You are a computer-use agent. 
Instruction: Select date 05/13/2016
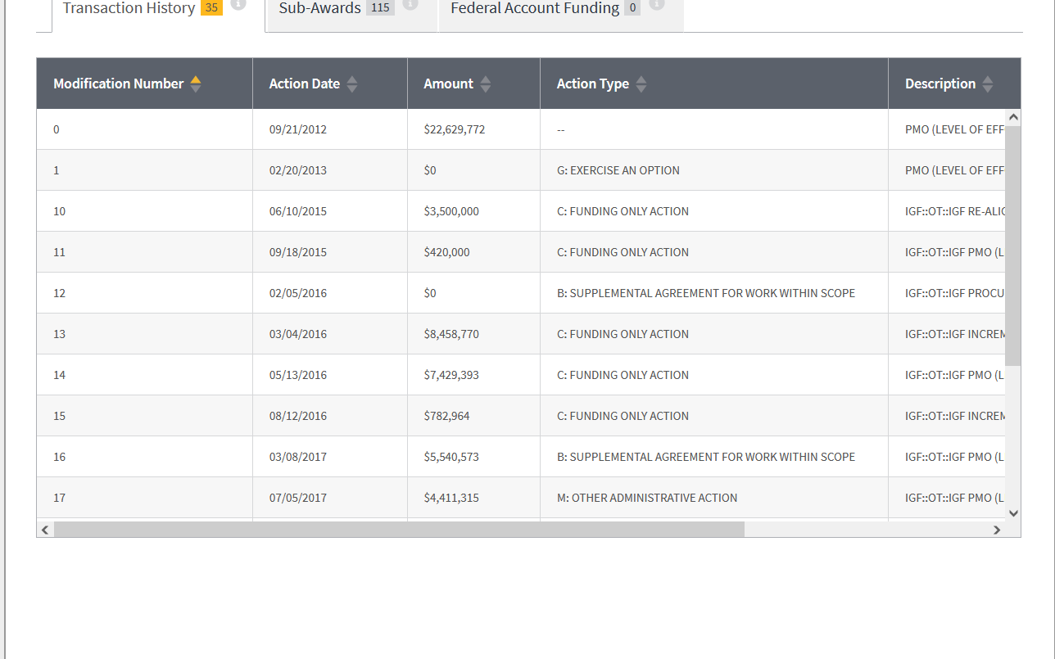point(298,375)
